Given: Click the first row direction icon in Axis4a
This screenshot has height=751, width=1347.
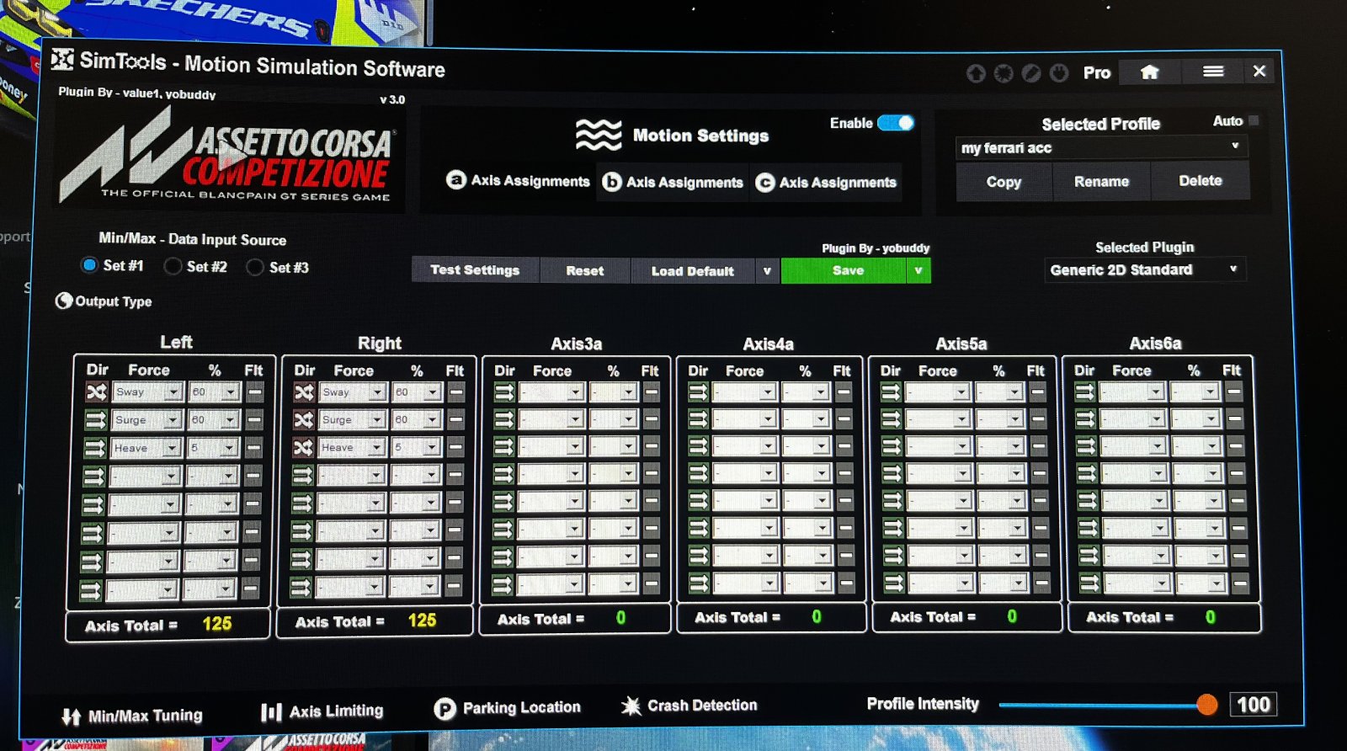Looking at the screenshot, I should [698, 392].
